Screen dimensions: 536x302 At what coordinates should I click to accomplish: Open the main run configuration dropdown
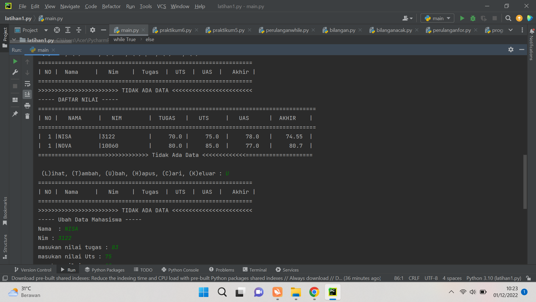tap(437, 18)
